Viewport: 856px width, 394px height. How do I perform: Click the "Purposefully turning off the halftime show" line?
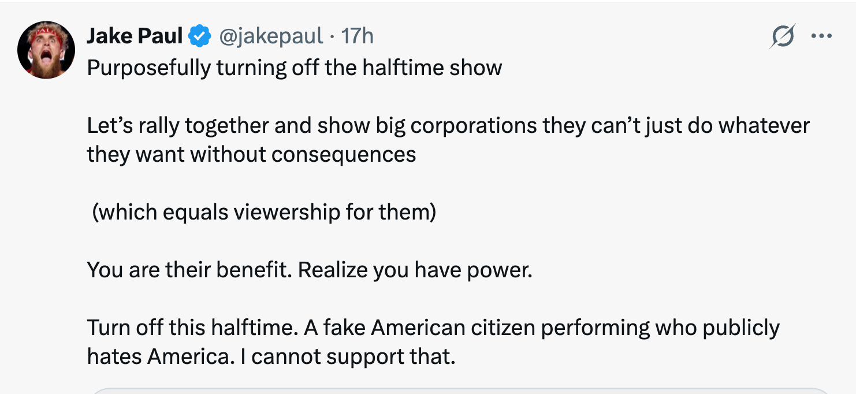click(295, 68)
